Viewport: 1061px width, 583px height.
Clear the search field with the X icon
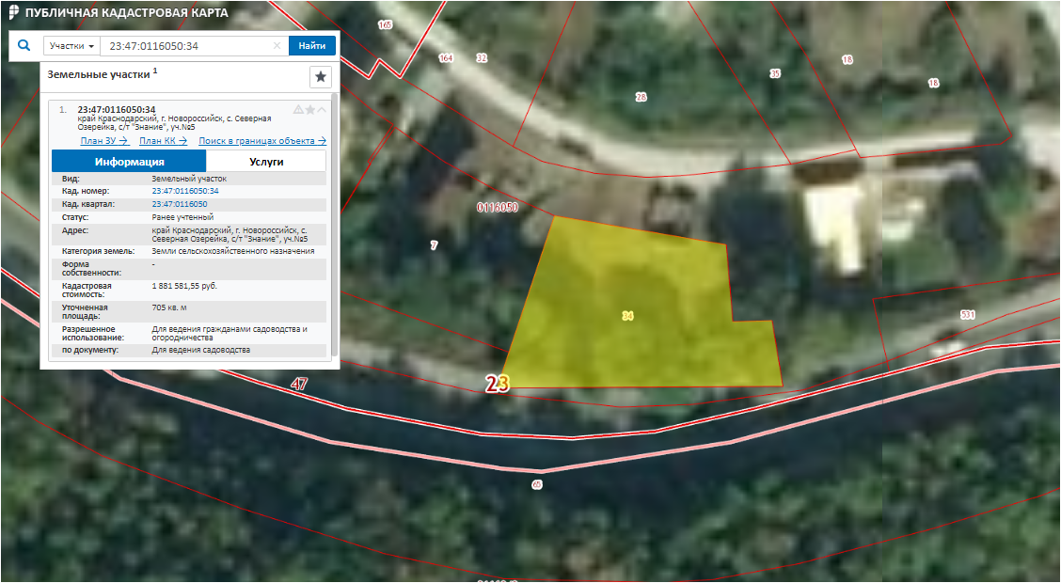pos(277,46)
